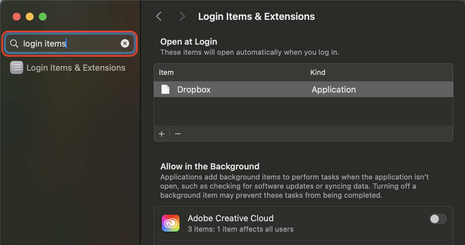The width and height of the screenshot is (465, 245).
Task: Click the red close window button
Action: click(x=17, y=17)
